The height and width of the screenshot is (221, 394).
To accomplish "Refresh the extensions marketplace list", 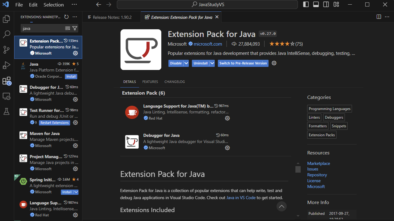I will point(66,17).
